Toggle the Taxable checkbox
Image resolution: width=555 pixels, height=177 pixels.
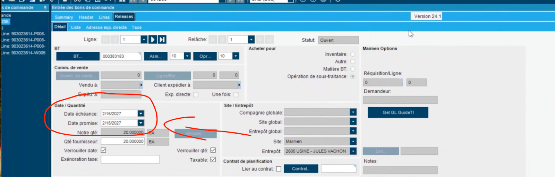pos(213,160)
